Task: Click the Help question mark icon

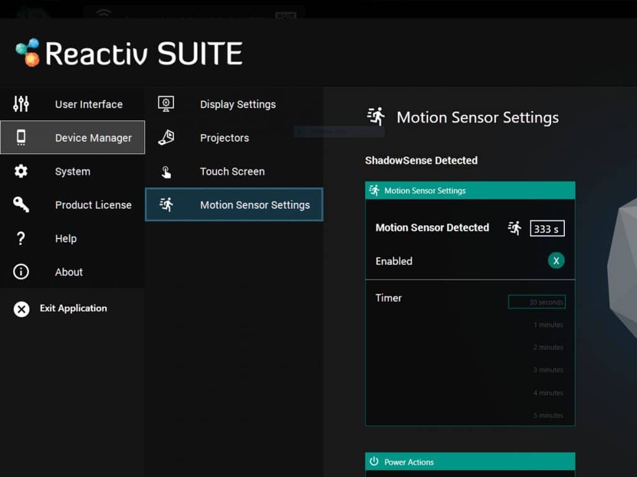Action: [x=21, y=238]
